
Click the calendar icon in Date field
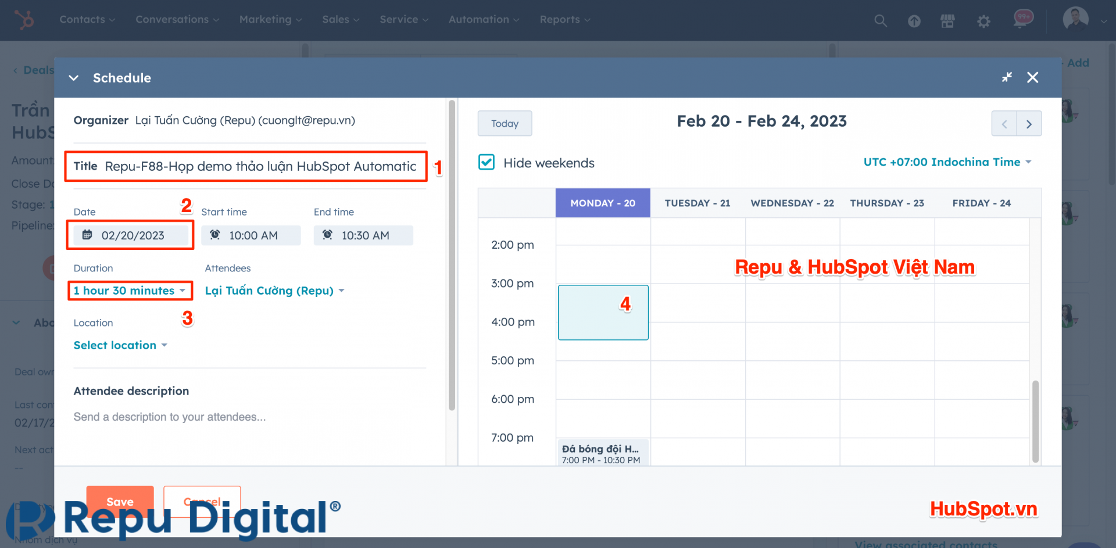tap(87, 235)
